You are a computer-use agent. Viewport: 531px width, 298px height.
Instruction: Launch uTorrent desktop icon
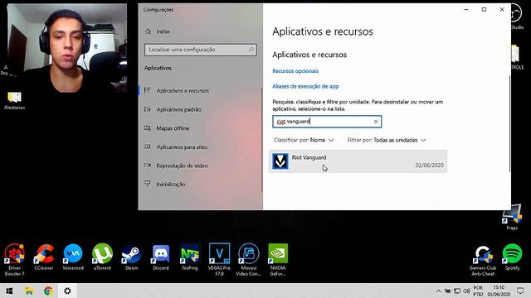(x=102, y=257)
